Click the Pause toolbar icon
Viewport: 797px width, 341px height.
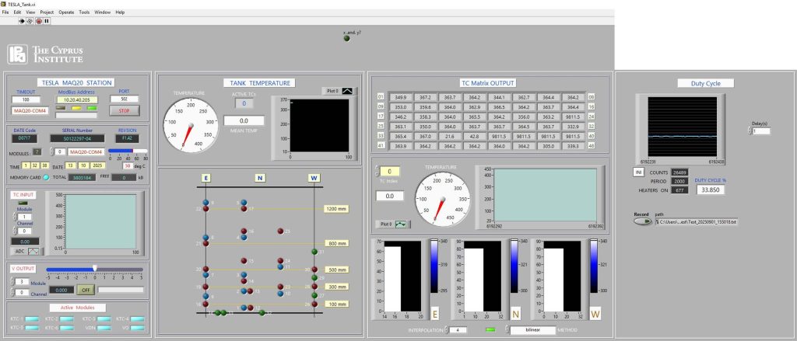(47, 21)
